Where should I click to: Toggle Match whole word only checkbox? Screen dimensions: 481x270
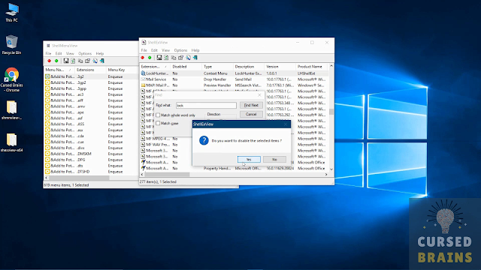(158, 115)
